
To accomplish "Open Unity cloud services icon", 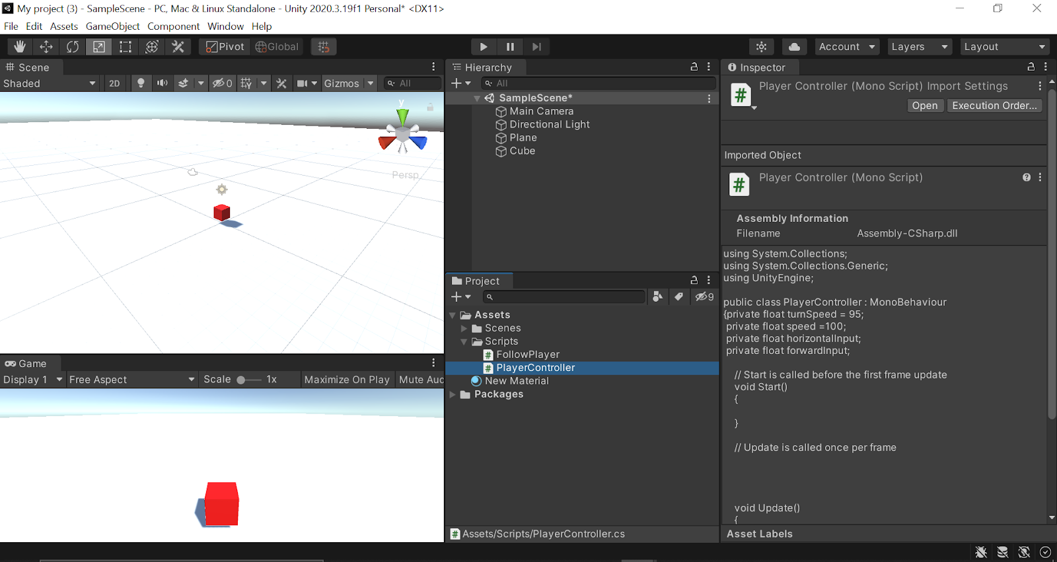I will [x=795, y=47].
